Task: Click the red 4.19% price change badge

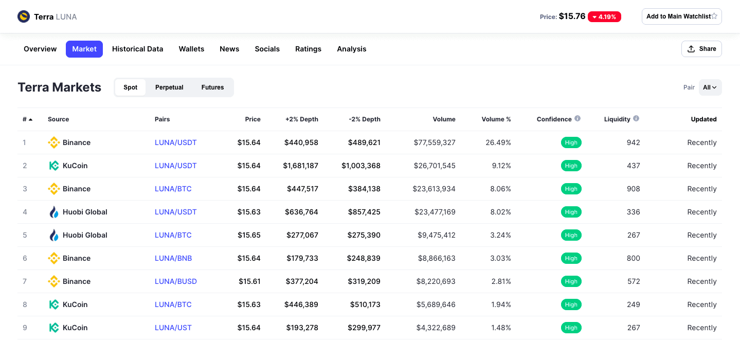Action: coord(604,16)
